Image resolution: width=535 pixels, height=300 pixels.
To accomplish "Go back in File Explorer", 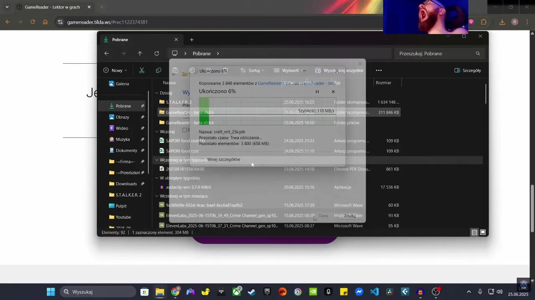I will [107, 53].
